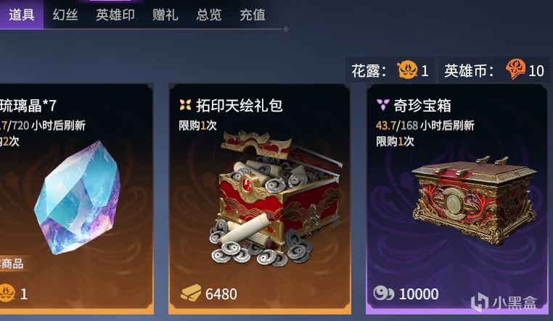Screen dimensions: 553x321
Task: Click the 小黑盒 watermark logo
Action: pos(504,302)
